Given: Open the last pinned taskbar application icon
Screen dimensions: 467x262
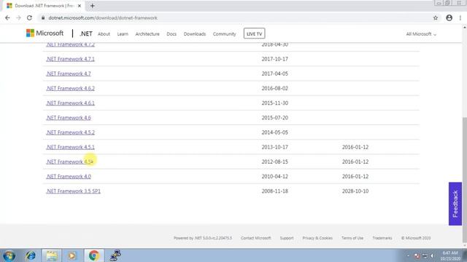Looking at the screenshot, I should coord(115,255).
